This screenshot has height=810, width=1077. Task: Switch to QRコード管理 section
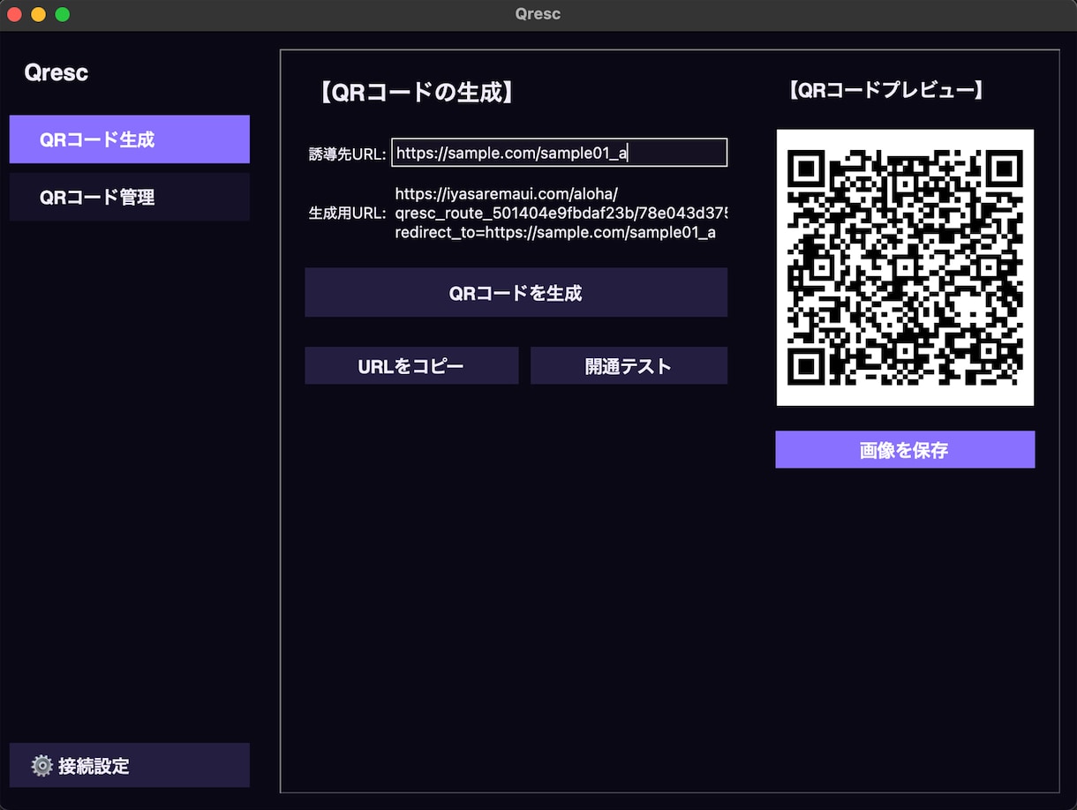pyautogui.click(x=129, y=197)
